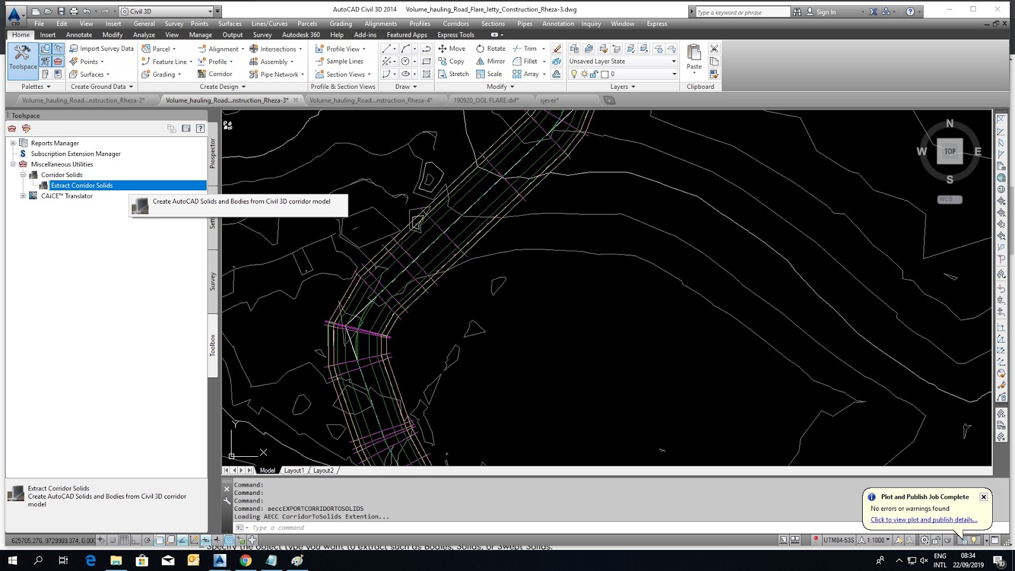Toggle the layer lock icon in Layers panel
Screen dimensions: 1015x571
tap(594, 74)
